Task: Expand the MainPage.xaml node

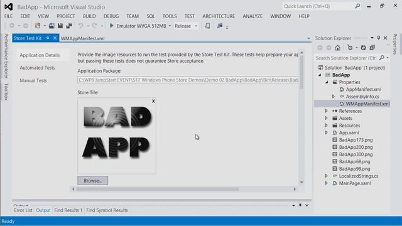Action: (x=327, y=183)
